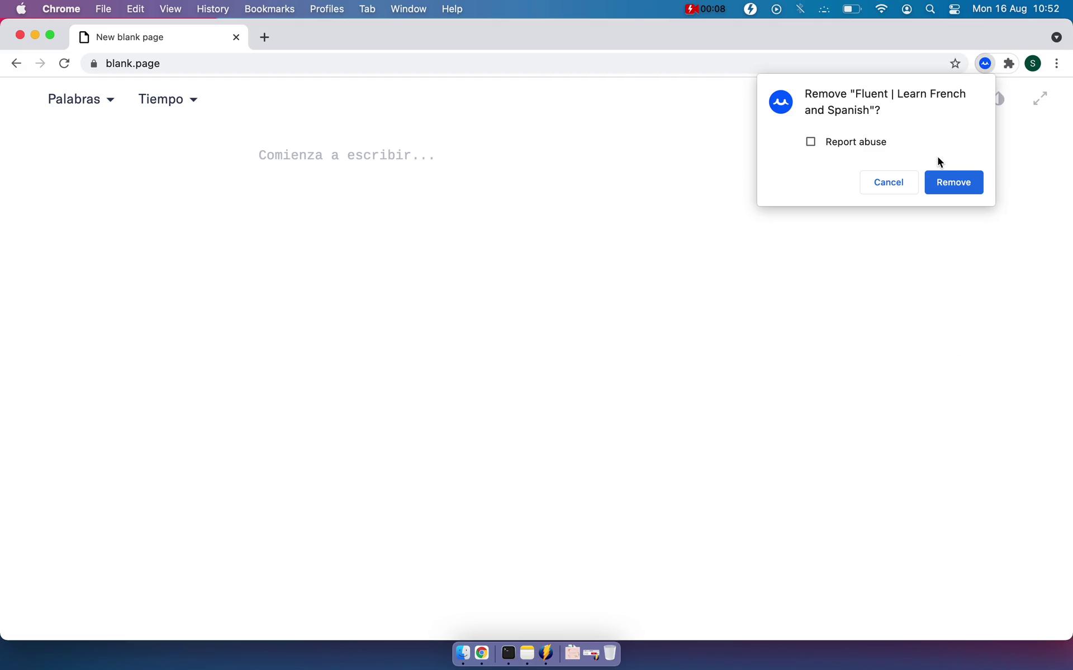Open Notes from the Dock

tap(527, 653)
